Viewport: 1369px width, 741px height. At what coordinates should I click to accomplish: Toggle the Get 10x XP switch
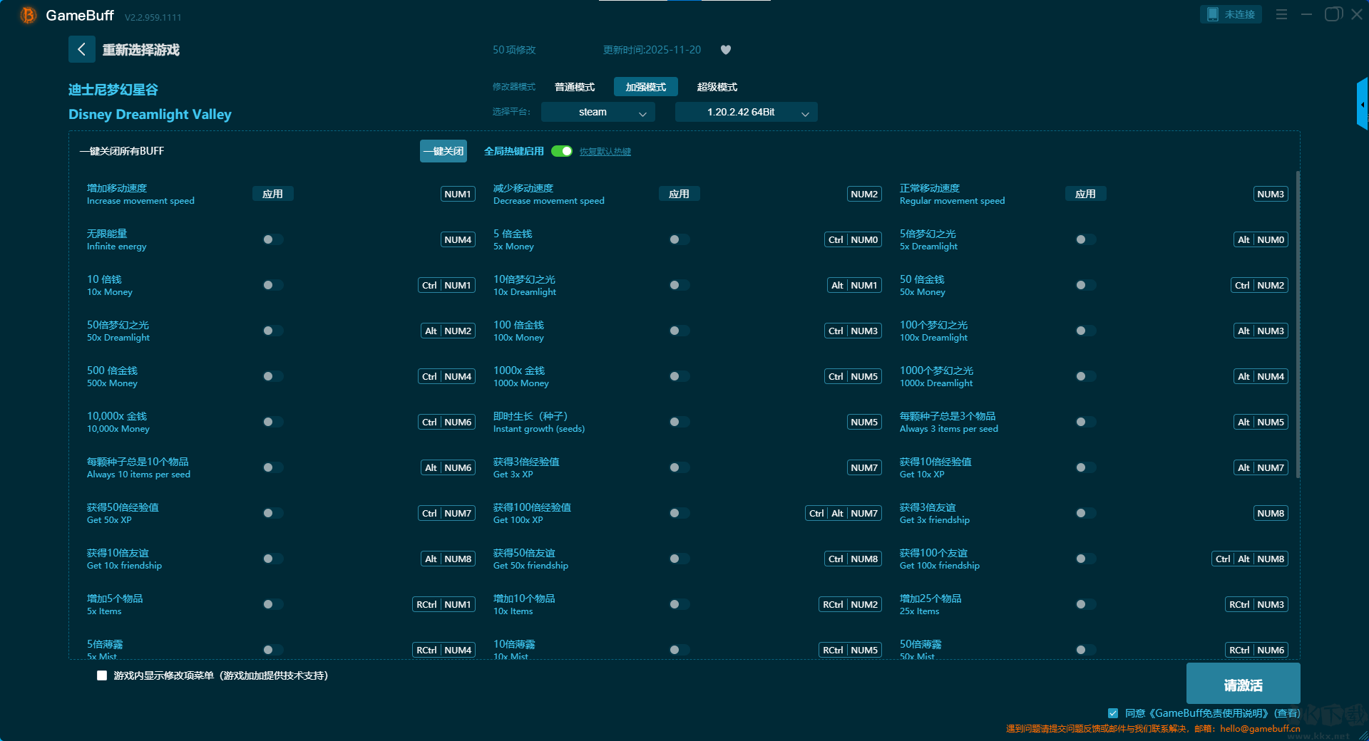[1086, 467]
